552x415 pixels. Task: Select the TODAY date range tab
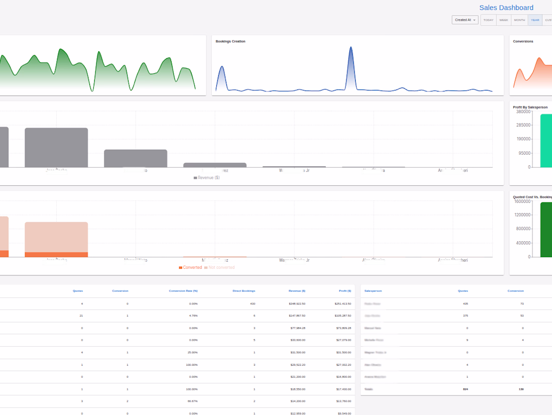[488, 20]
